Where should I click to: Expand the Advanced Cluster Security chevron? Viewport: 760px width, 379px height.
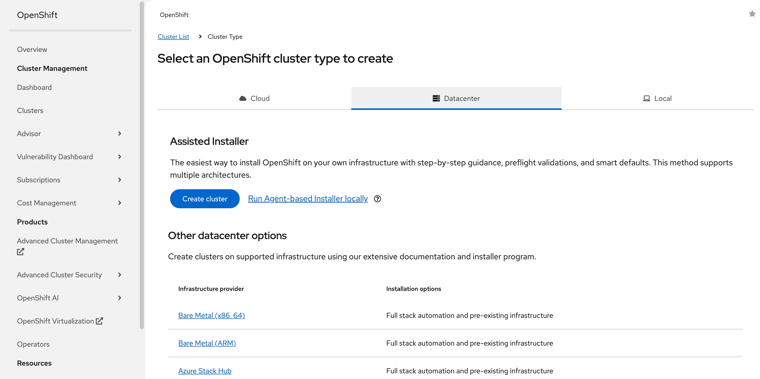coord(119,274)
